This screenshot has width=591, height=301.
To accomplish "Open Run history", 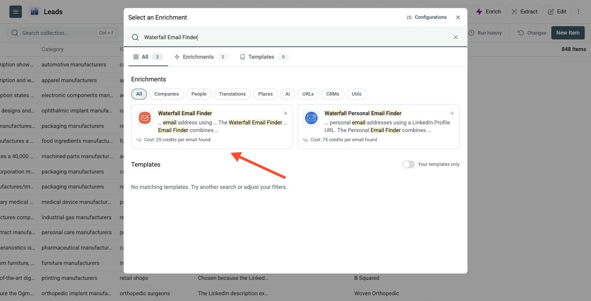I will coord(485,33).
